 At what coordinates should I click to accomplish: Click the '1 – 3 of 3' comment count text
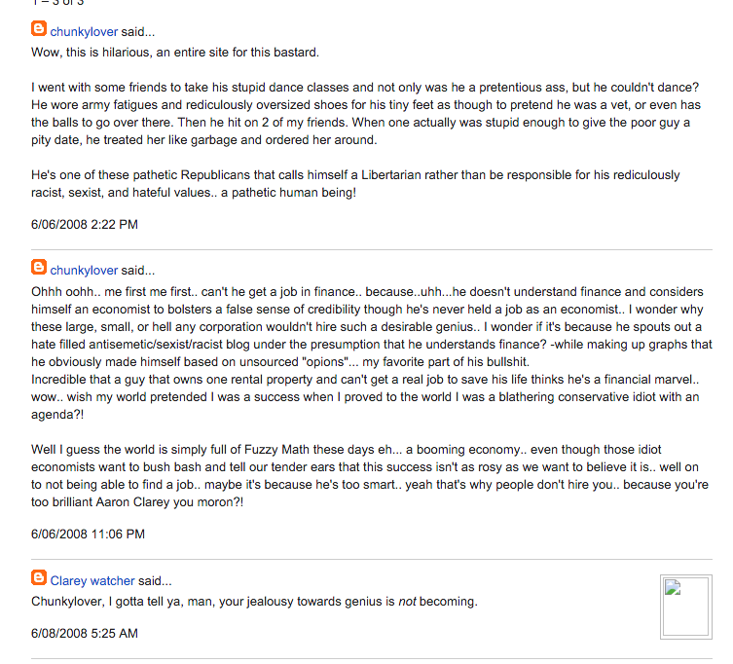(x=57, y=3)
